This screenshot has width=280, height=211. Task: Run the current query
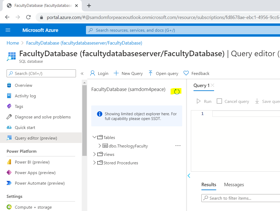(x=204, y=101)
